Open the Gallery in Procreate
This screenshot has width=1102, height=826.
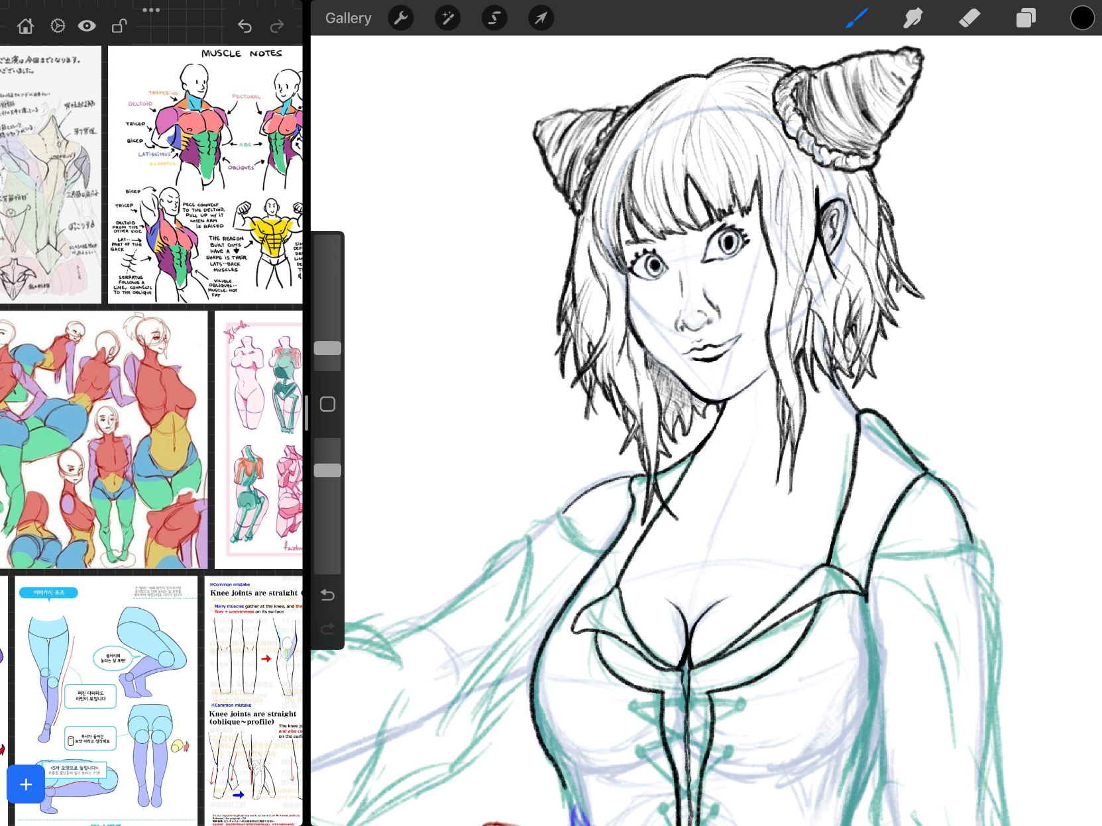[x=348, y=19]
